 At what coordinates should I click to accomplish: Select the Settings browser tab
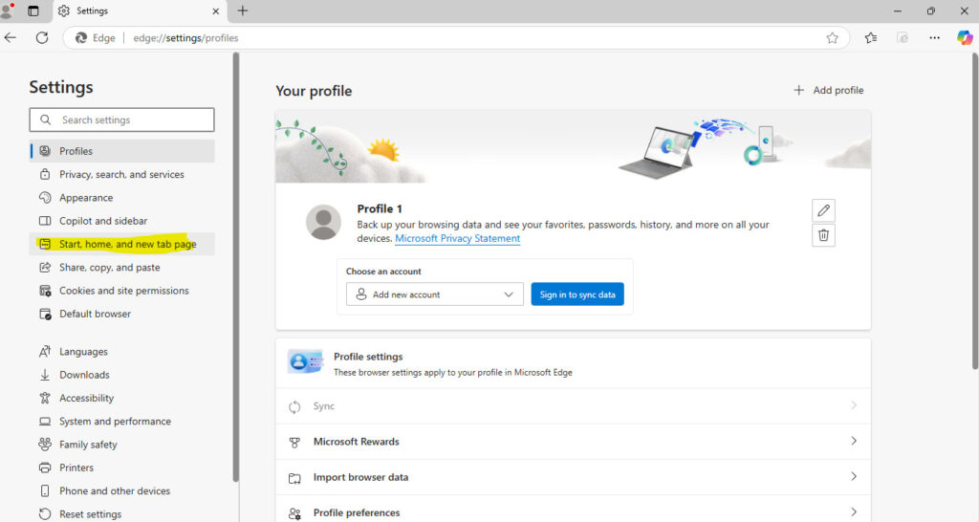tap(139, 11)
